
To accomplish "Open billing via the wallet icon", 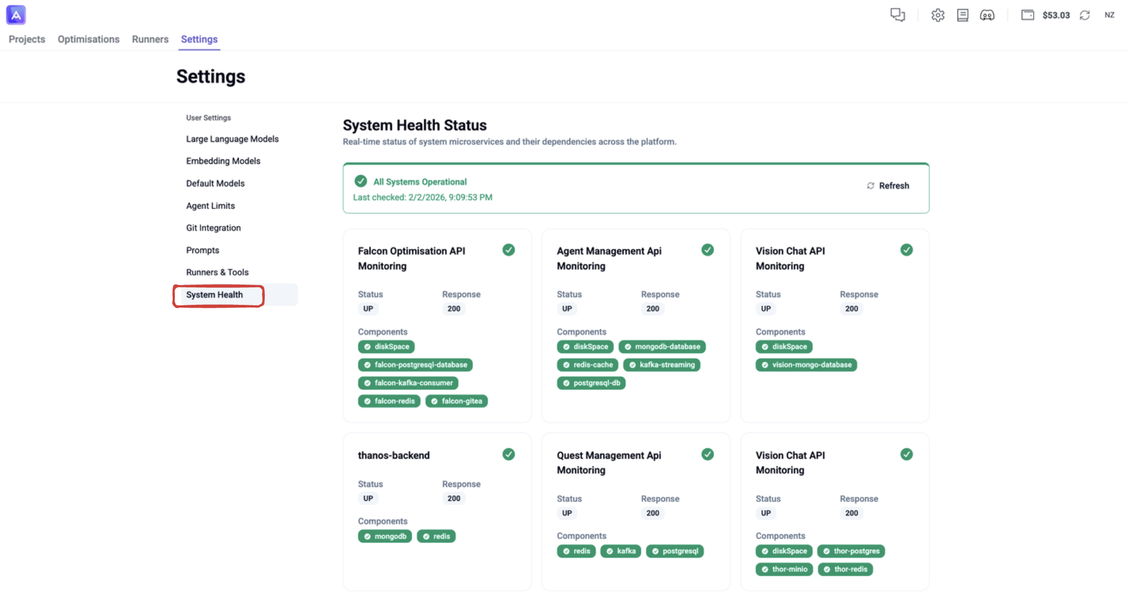I will click(1028, 15).
